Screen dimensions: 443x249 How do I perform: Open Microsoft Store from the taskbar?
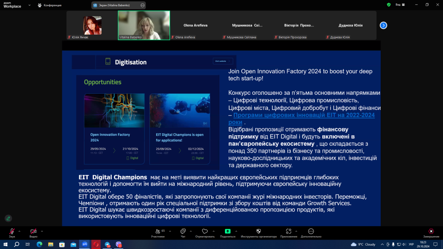pos(62,244)
